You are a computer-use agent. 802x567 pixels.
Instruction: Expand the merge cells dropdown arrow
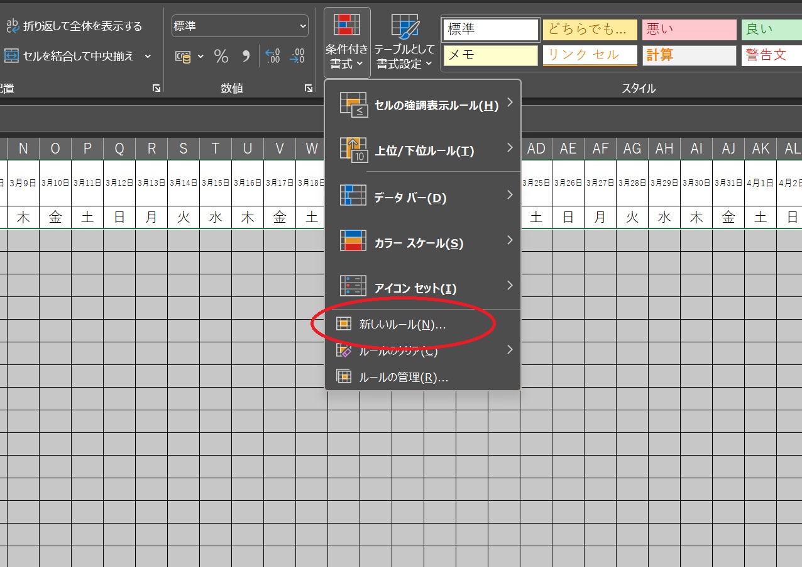148,56
